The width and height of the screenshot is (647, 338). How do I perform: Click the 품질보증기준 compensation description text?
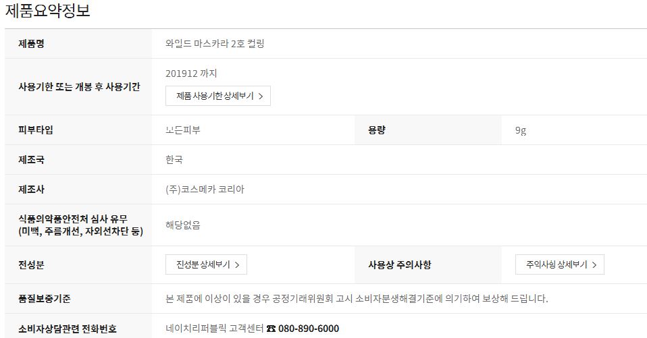pyautogui.click(x=357, y=298)
